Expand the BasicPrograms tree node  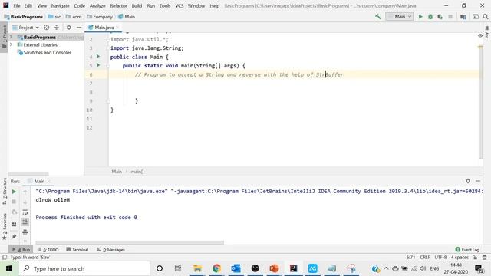click(12, 37)
